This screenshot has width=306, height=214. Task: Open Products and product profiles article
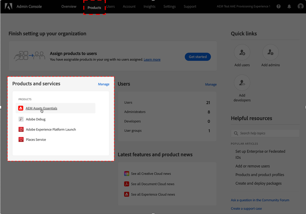coord(260,175)
